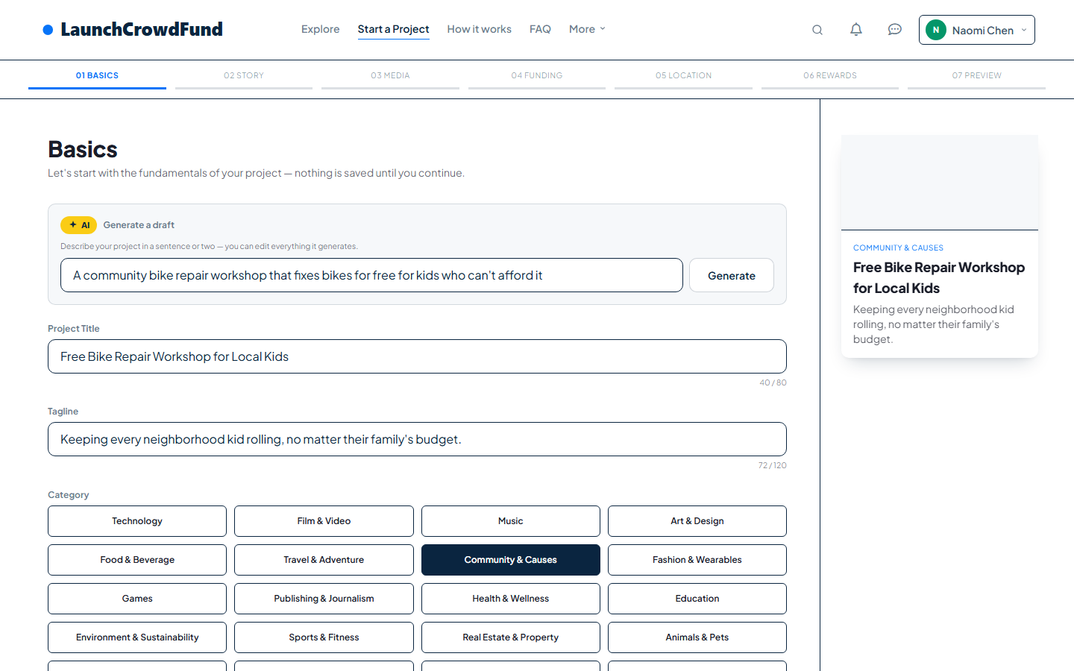Pick the Games category
The image size is (1074, 671).
pyautogui.click(x=137, y=599)
